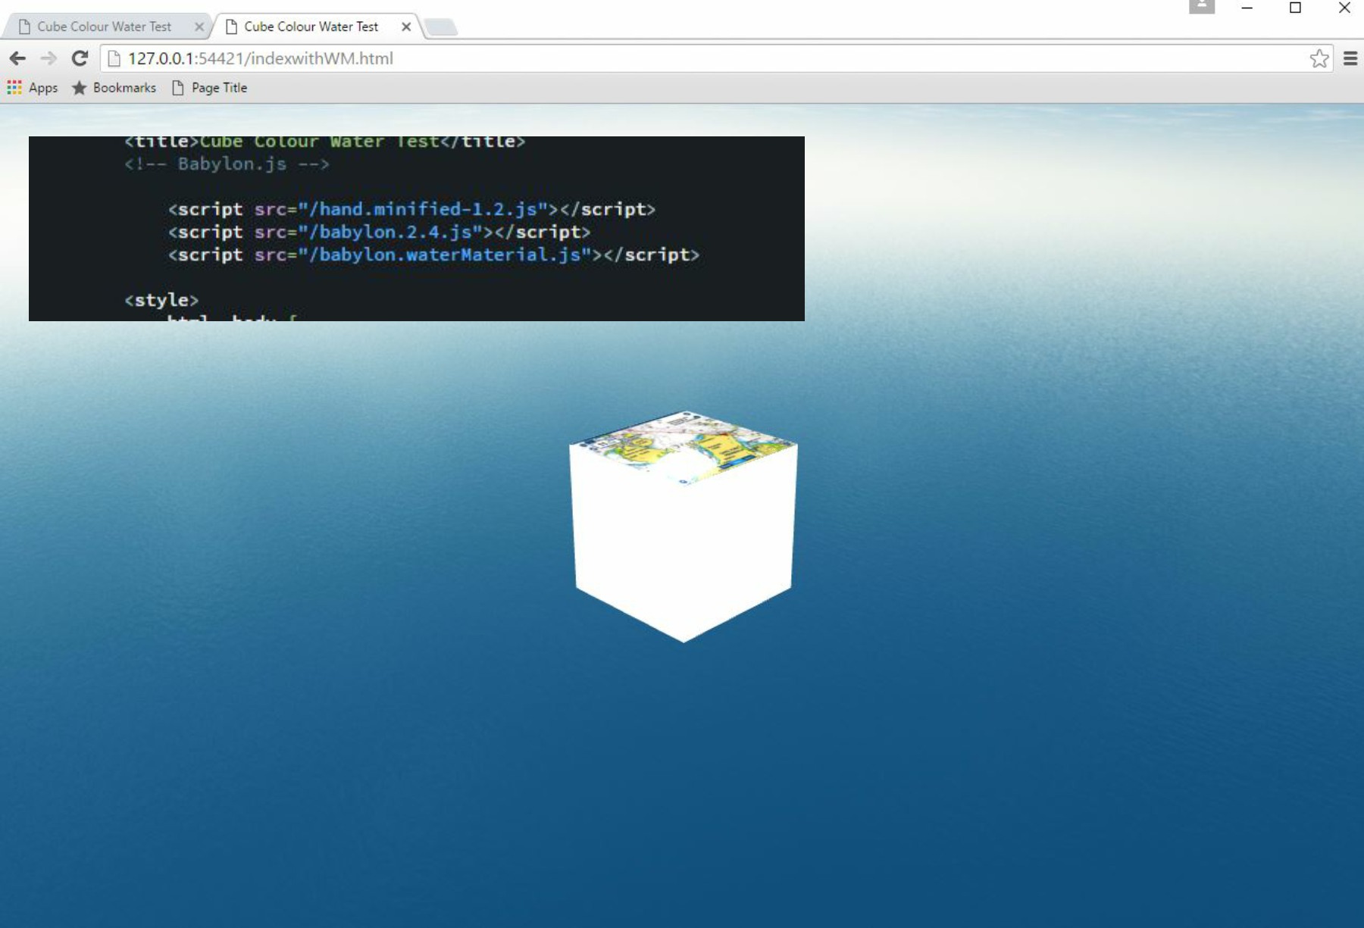The height and width of the screenshot is (928, 1364).
Task: Click the page icon in the address bar
Action: 114,58
